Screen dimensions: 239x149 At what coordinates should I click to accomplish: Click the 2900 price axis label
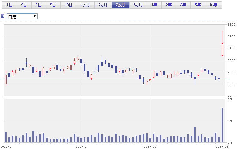point(232,72)
